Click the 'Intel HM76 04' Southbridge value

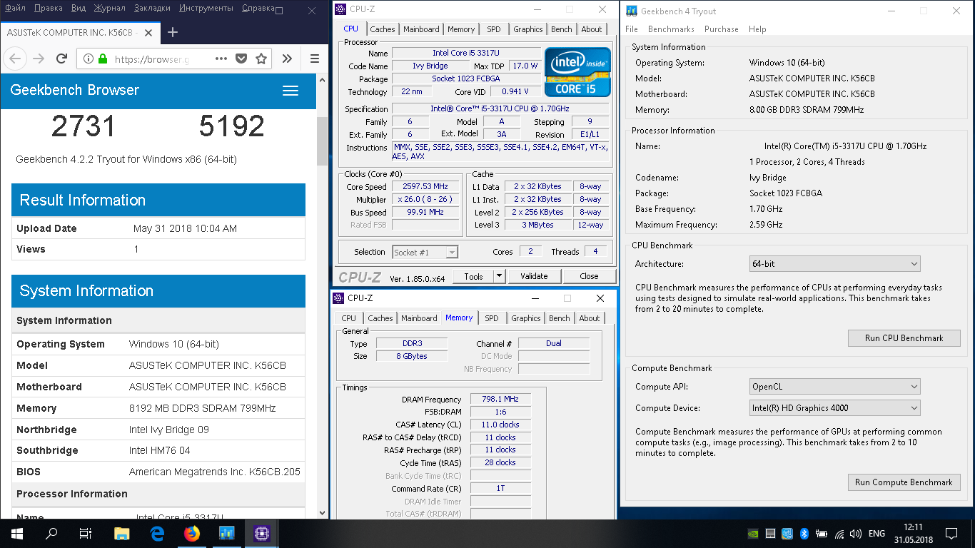[x=160, y=451]
